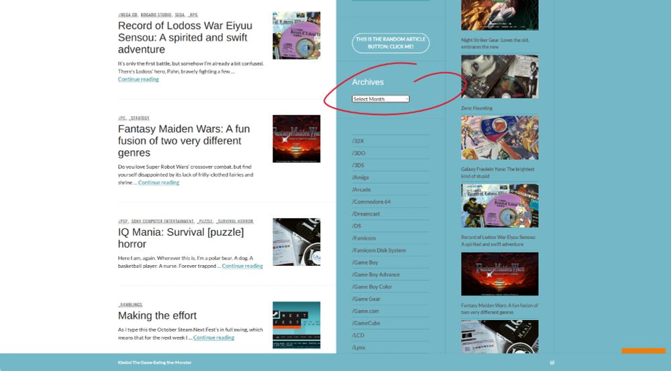Open the Fantasy Maiden Wars sidebar thumbnail
This screenshot has height=371, width=671.
click(x=499, y=274)
